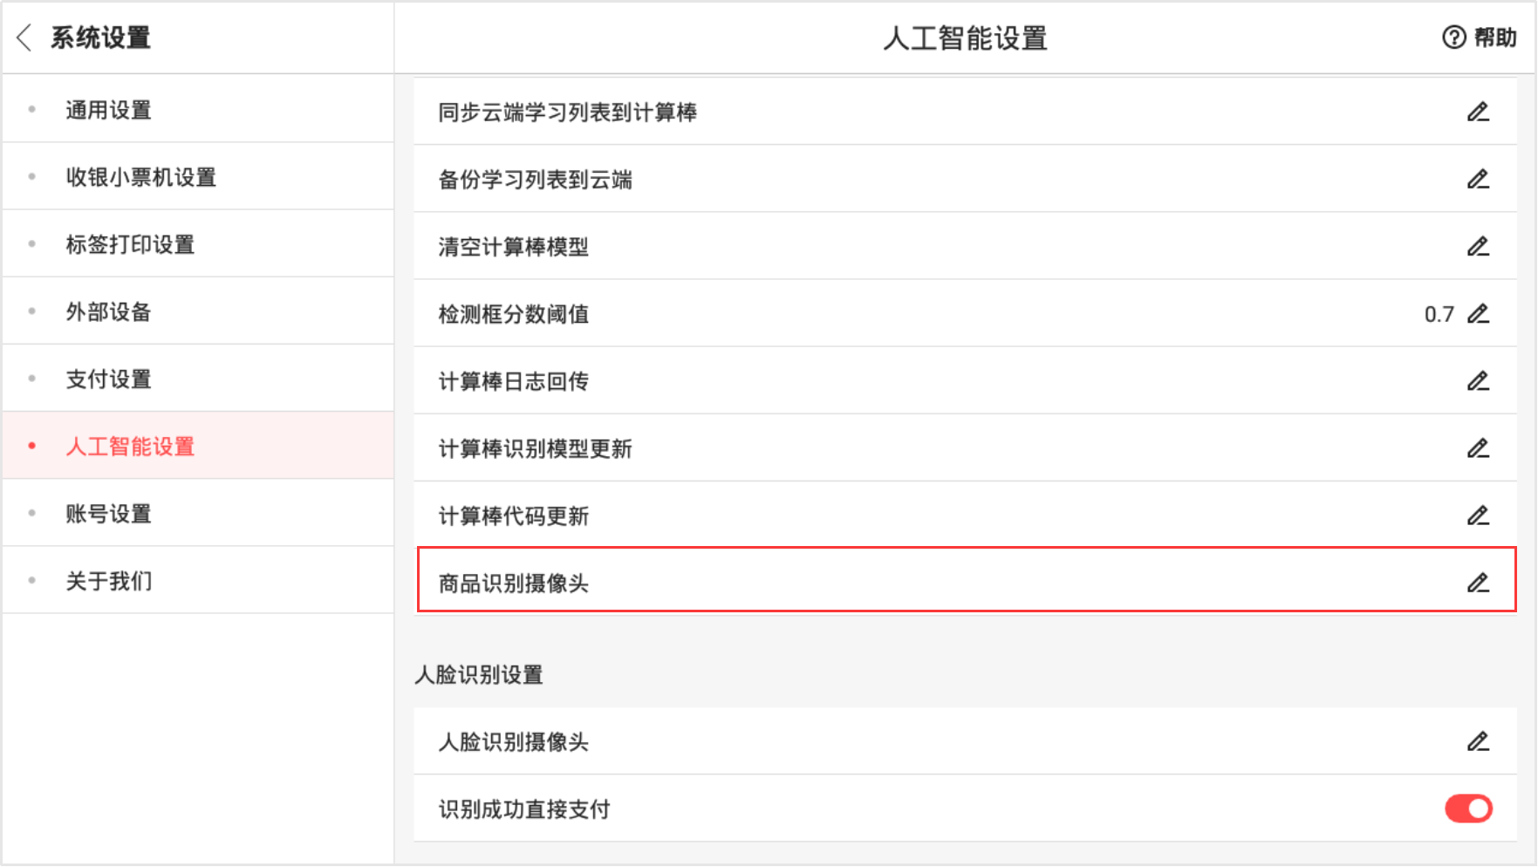The width and height of the screenshot is (1538, 867).
Task: Click edit icon for 计算棒日志回传
Action: [x=1478, y=381]
